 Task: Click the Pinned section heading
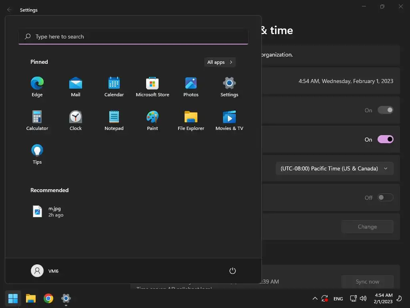39,62
